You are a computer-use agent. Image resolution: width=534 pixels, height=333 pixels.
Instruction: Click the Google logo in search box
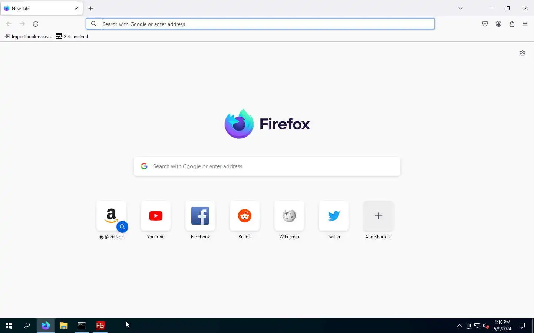144,166
